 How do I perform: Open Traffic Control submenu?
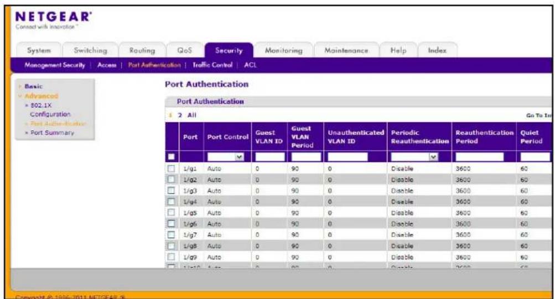click(x=212, y=65)
